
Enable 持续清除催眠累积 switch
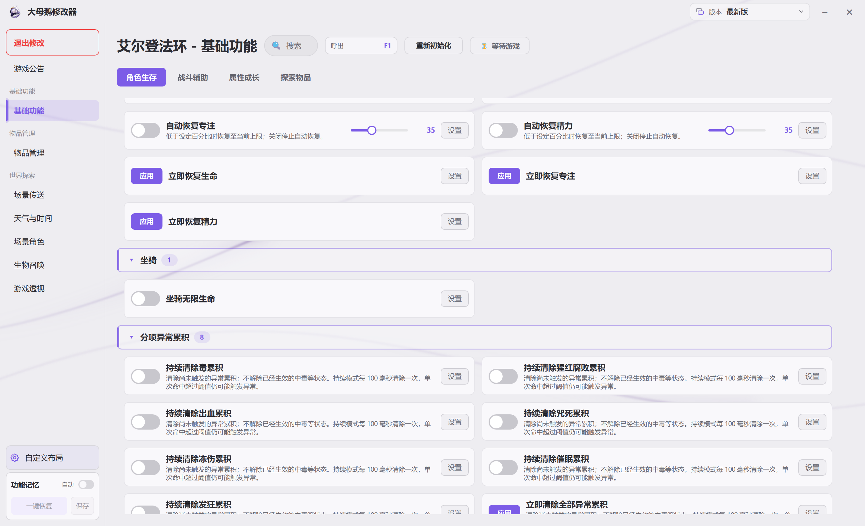pos(503,468)
